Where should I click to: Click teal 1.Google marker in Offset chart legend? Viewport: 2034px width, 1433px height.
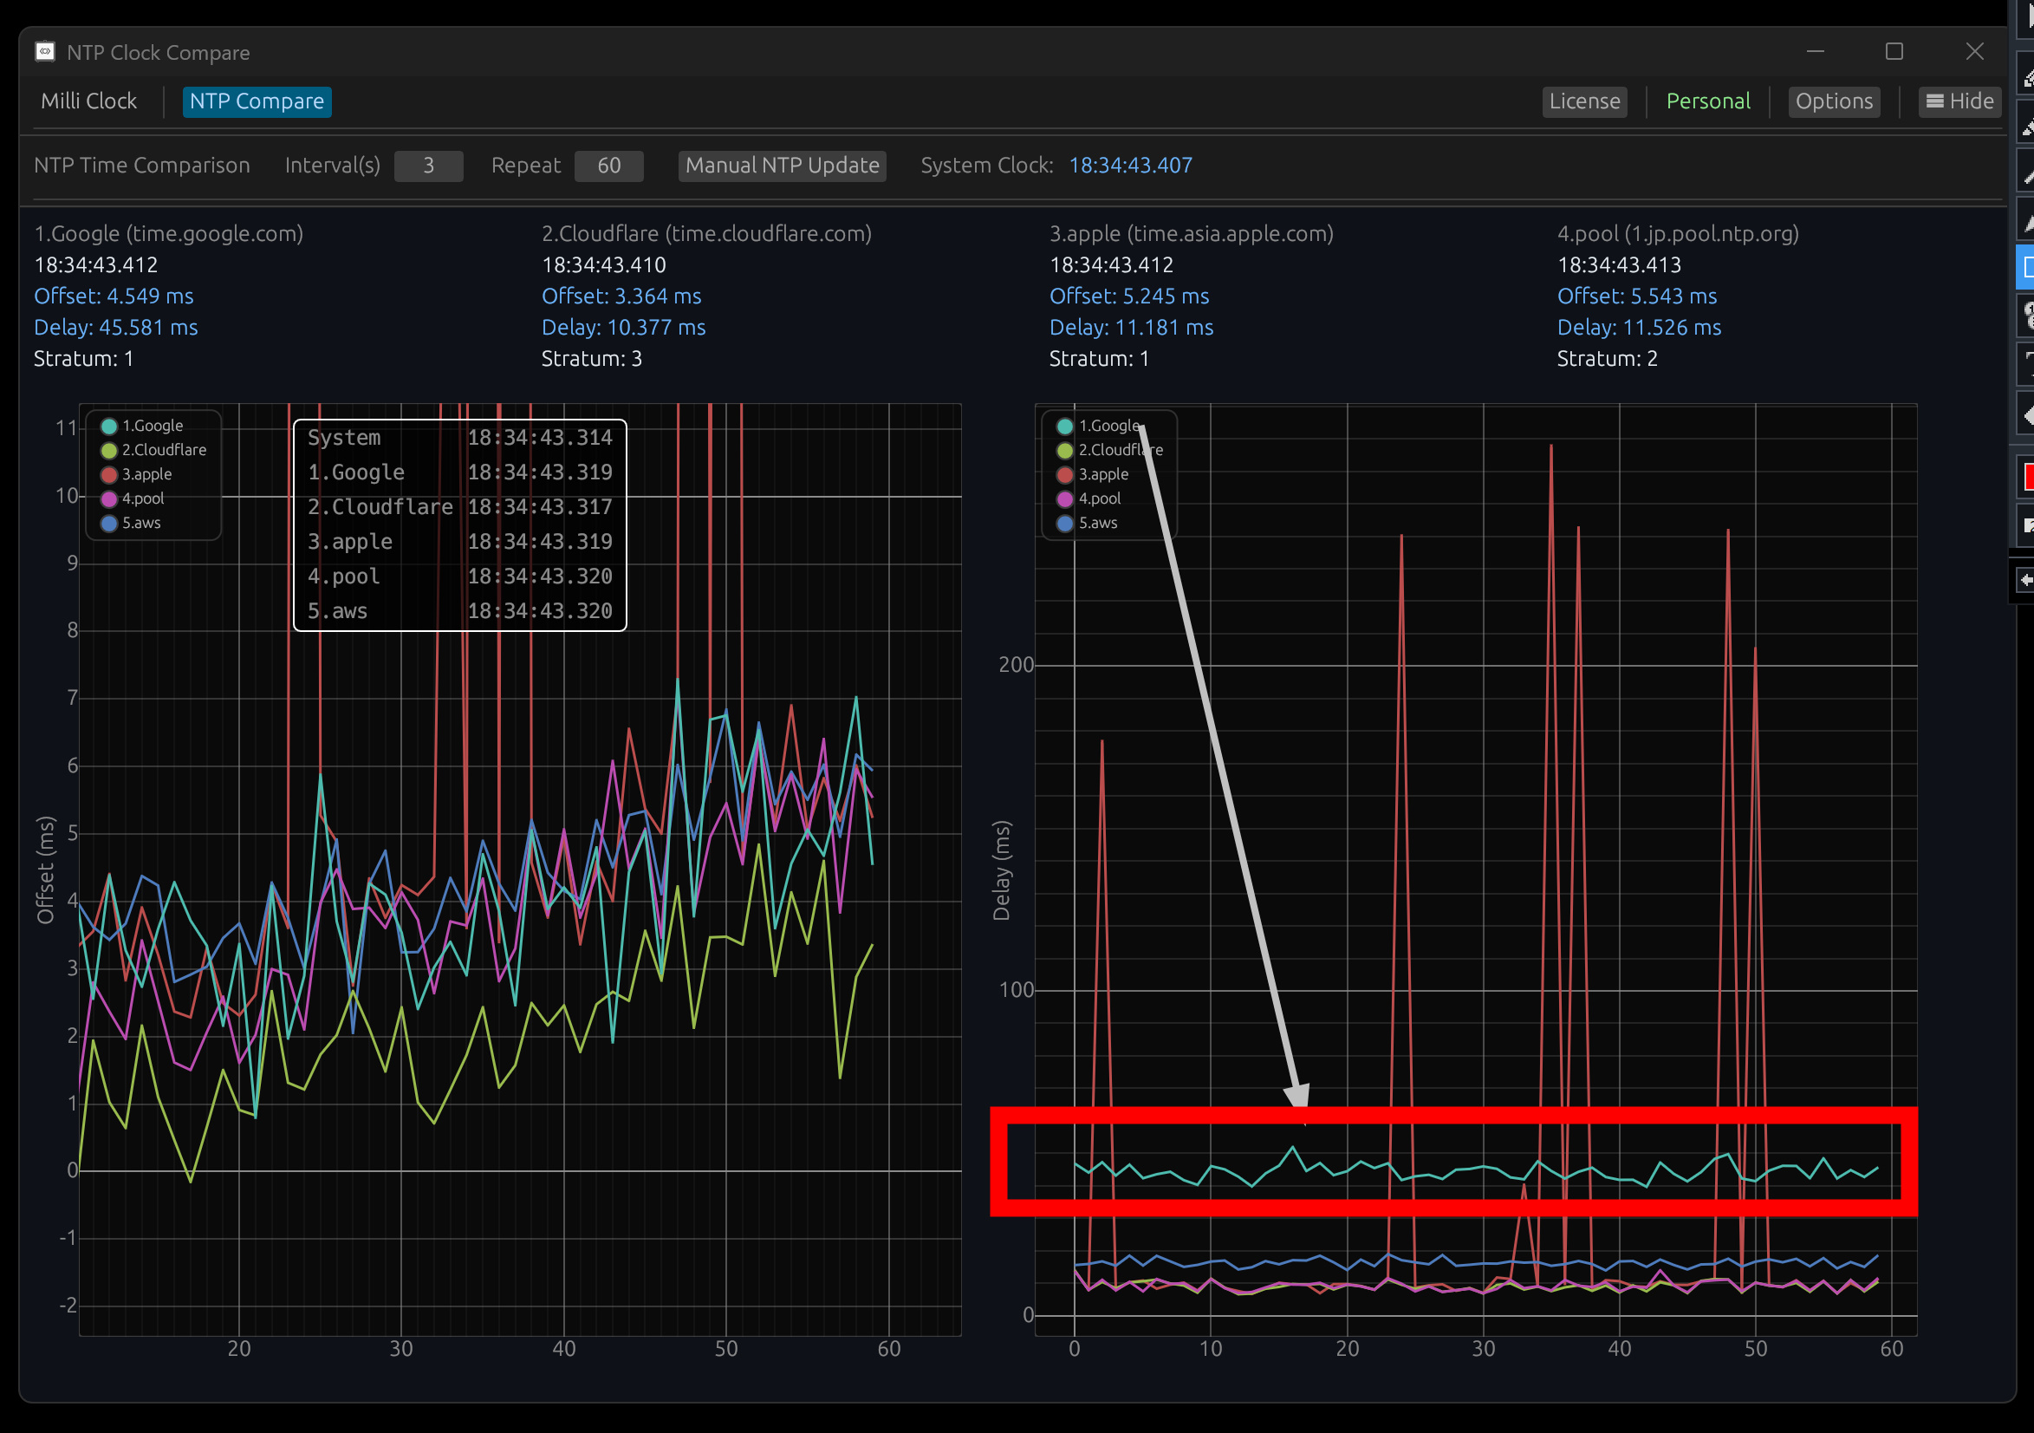(x=109, y=427)
